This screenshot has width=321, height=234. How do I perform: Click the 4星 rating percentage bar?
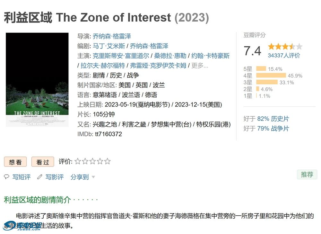271,76
